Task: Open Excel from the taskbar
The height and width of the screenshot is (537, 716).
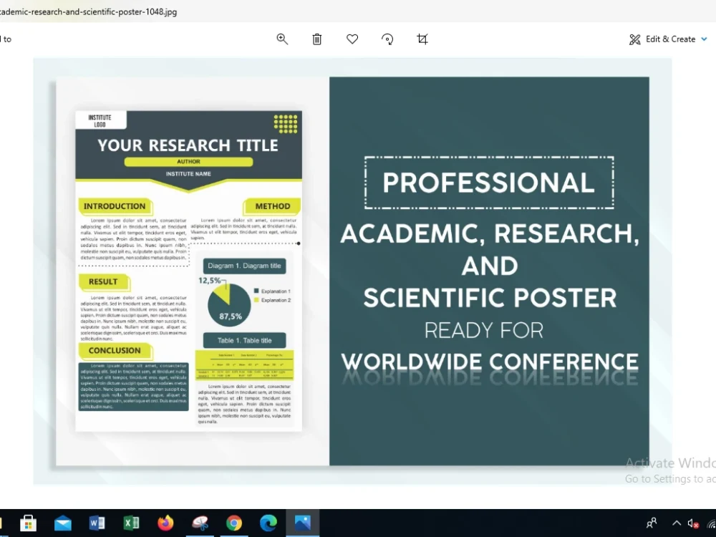Action: pyautogui.click(x=131, y=523)
